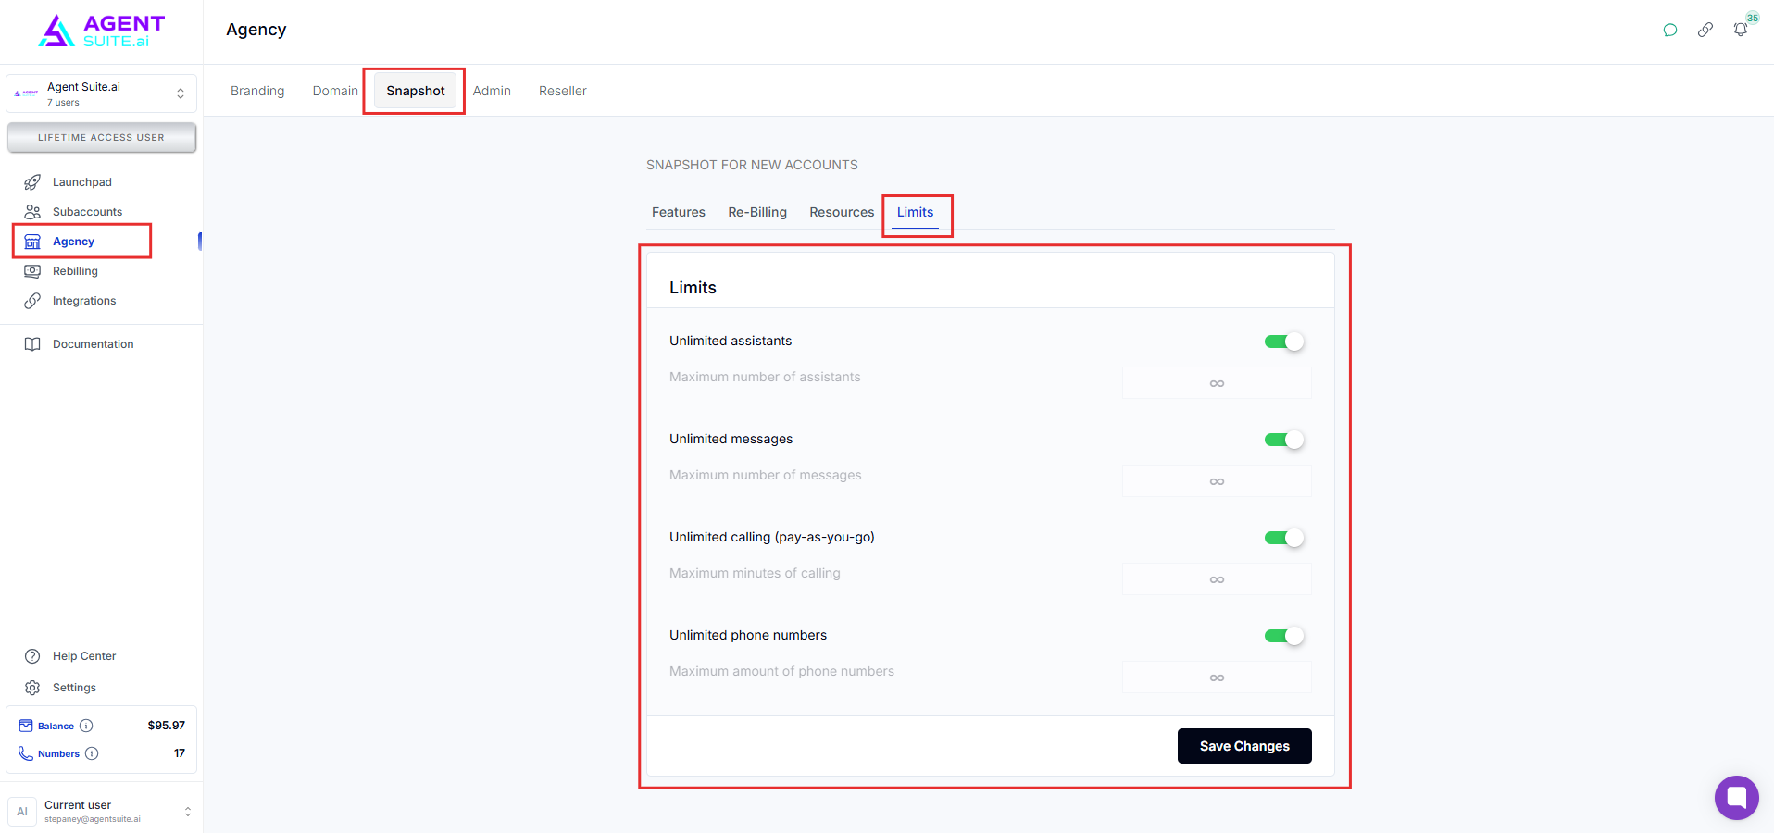1774x833 pixels.
Task: Click the Balance wallet icon
Action: click(26, 726)
